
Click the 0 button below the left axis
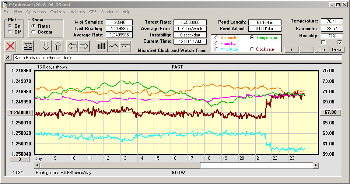pyautogui.click(x=20, y=159)
